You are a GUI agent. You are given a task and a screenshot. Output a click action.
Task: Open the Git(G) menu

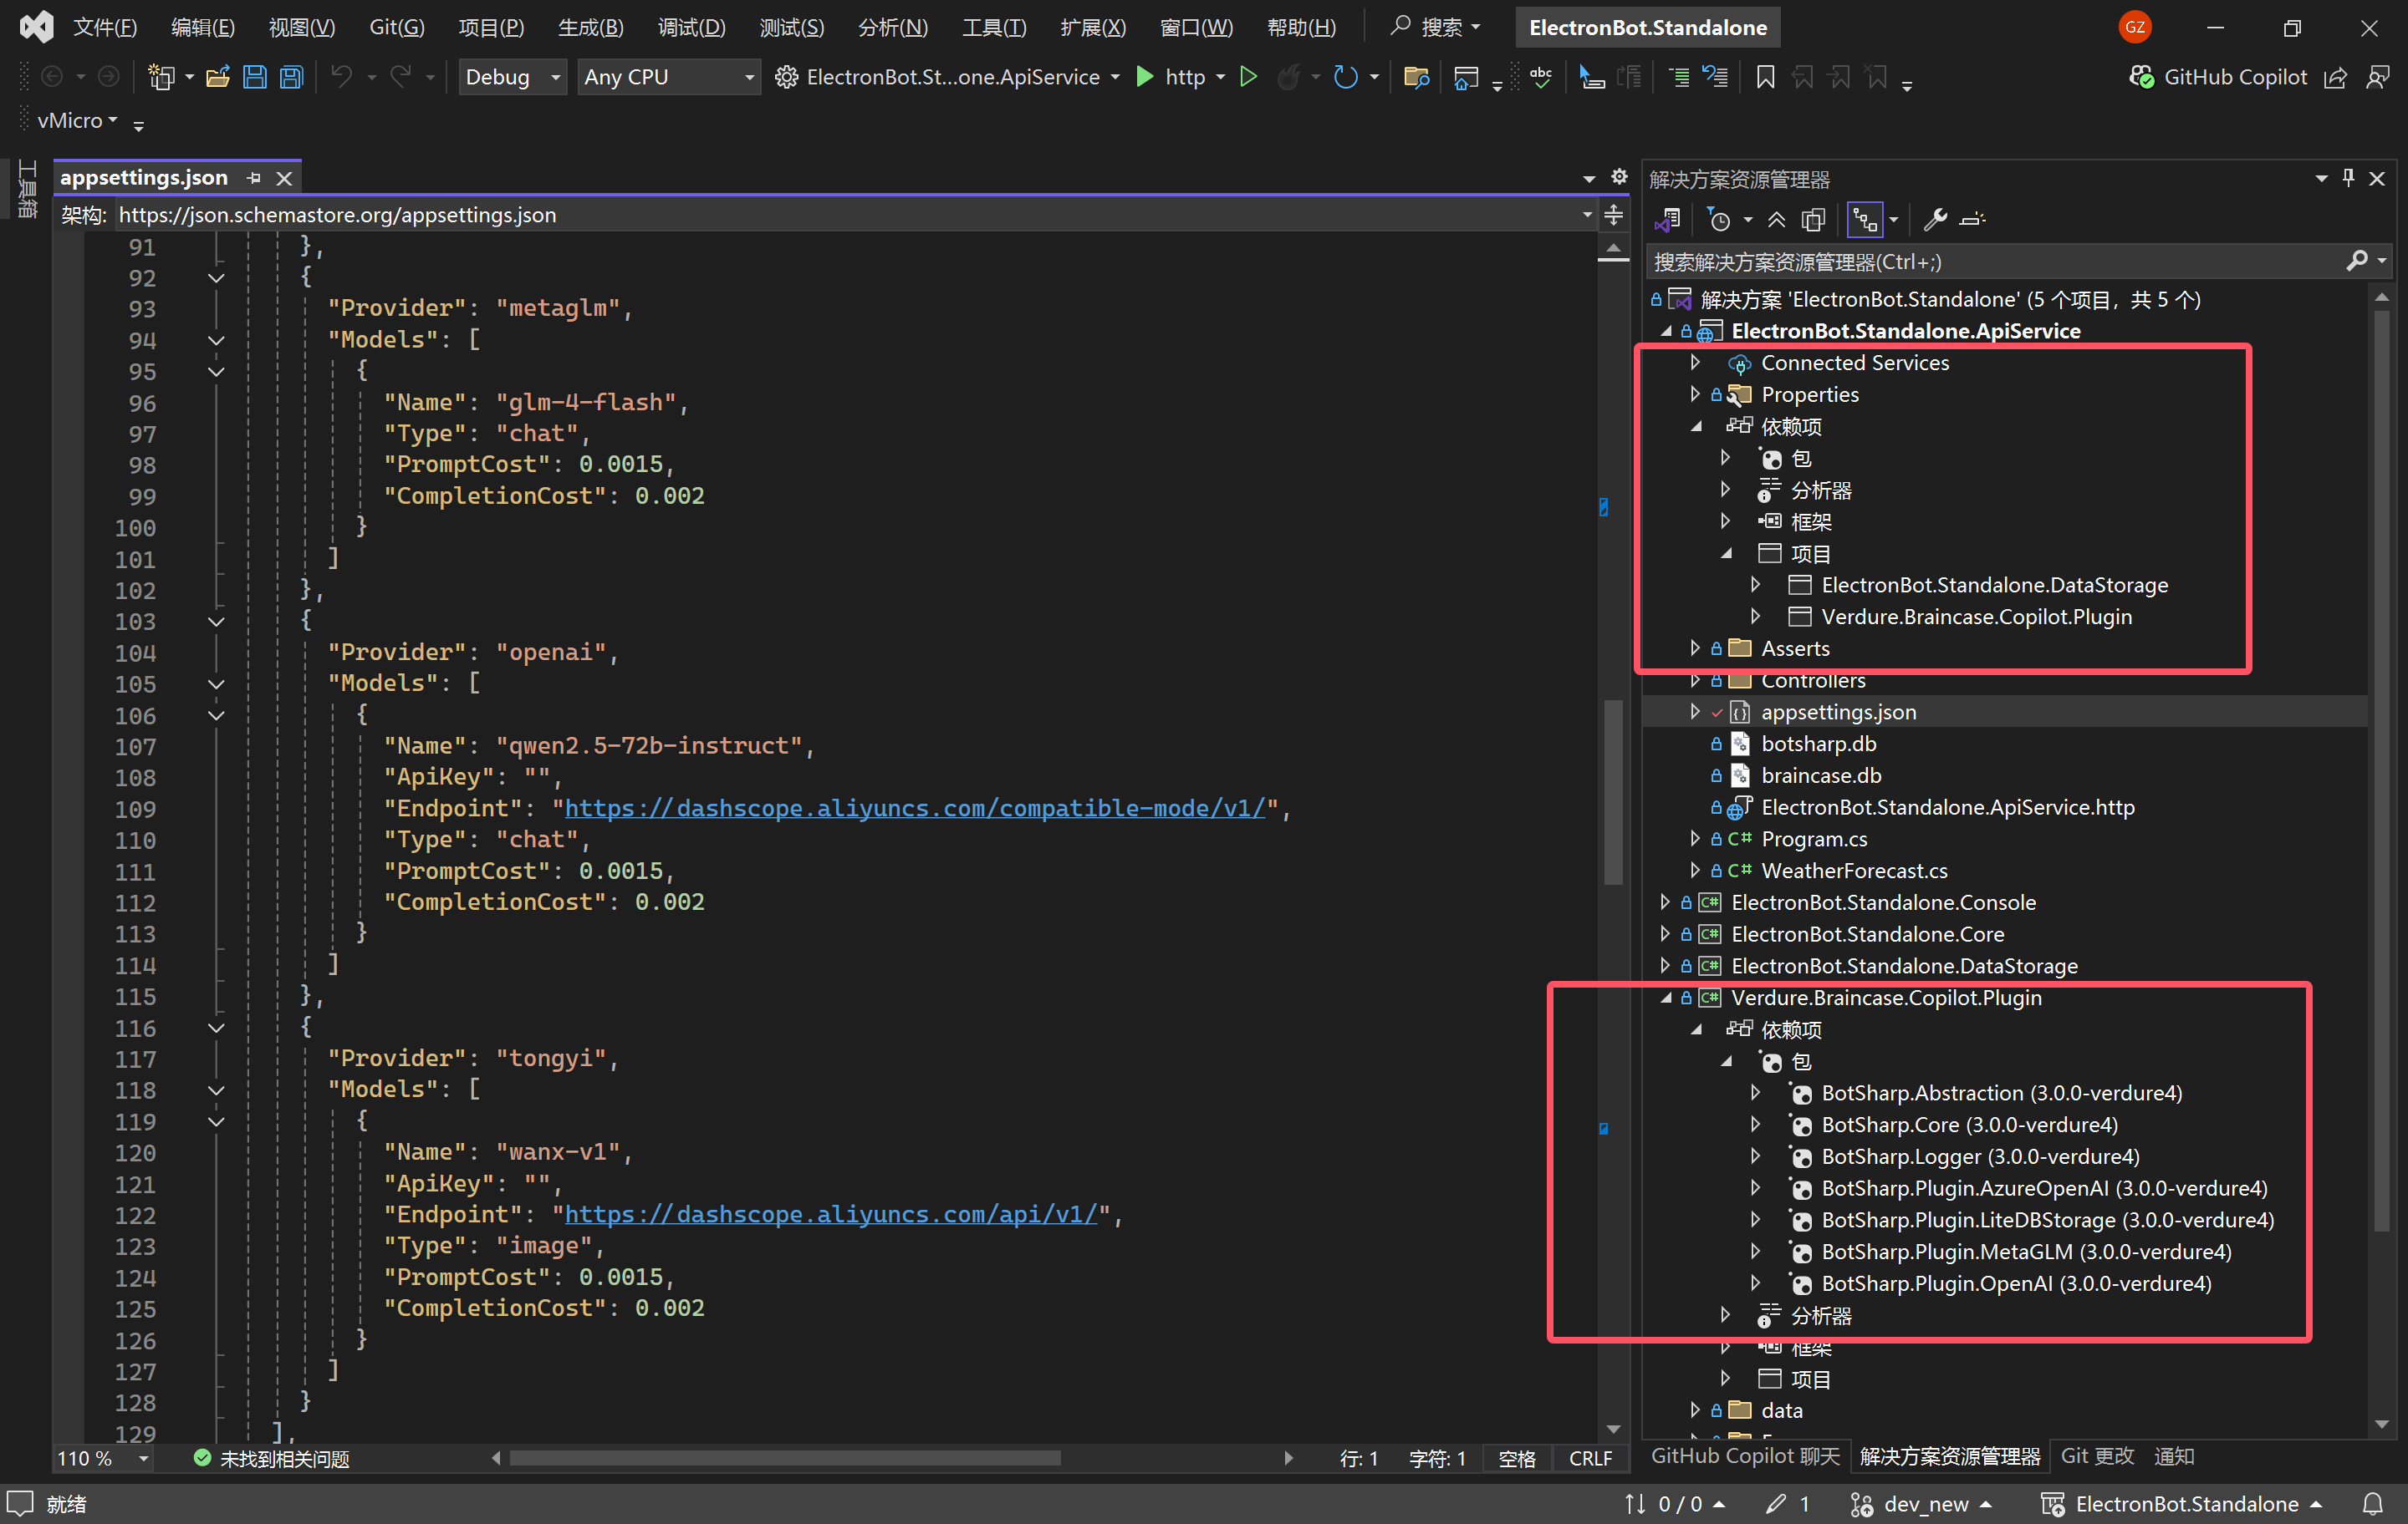(x=397, y=27)
